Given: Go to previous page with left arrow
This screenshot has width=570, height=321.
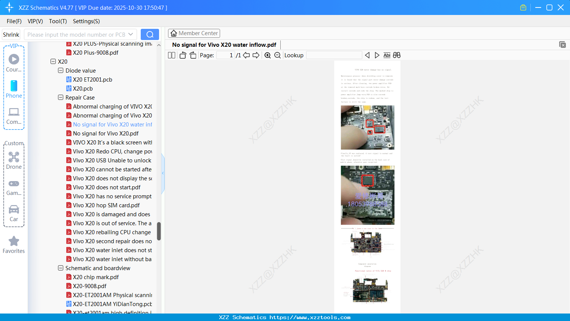Looking at the screenshot, I should 246,55.
